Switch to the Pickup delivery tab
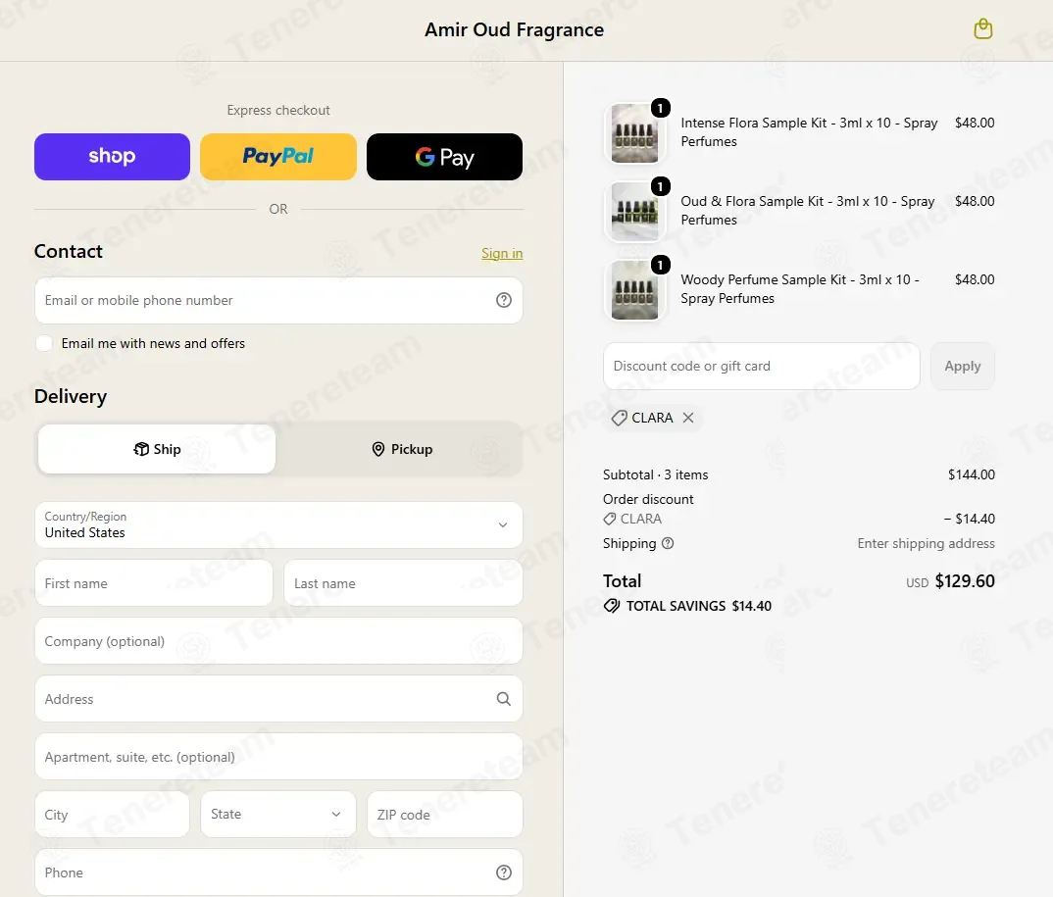Image resolution: width=1053 pixels, height=897 pixels. [402, 449]
